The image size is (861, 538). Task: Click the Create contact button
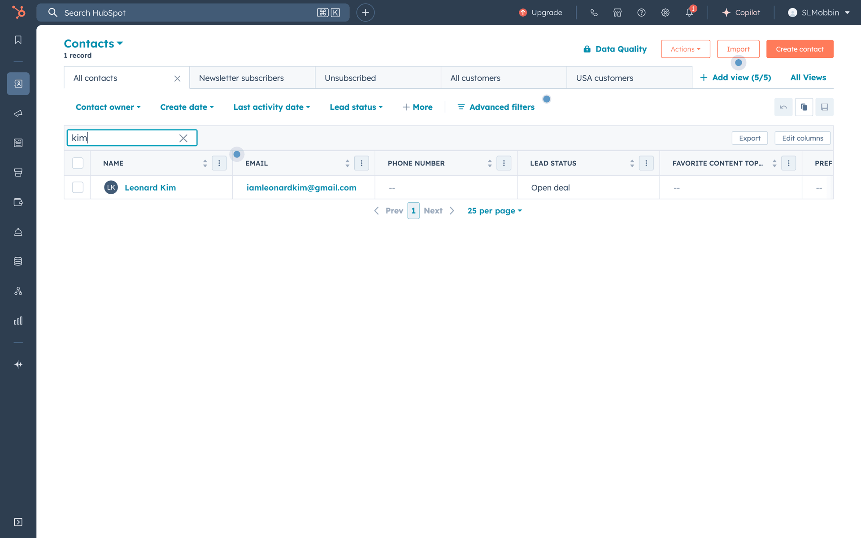[800, 49]
